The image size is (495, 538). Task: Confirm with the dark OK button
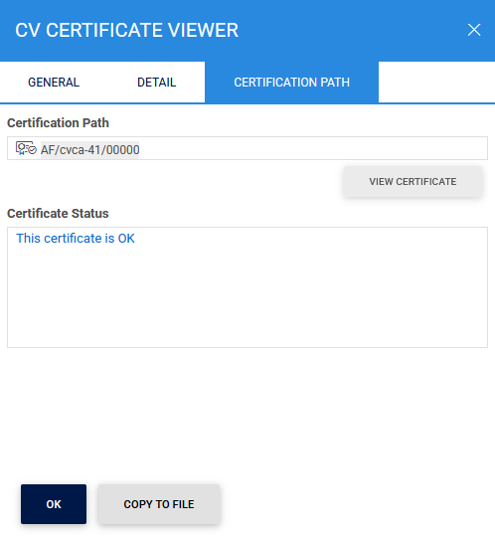(x=54, y=504)
